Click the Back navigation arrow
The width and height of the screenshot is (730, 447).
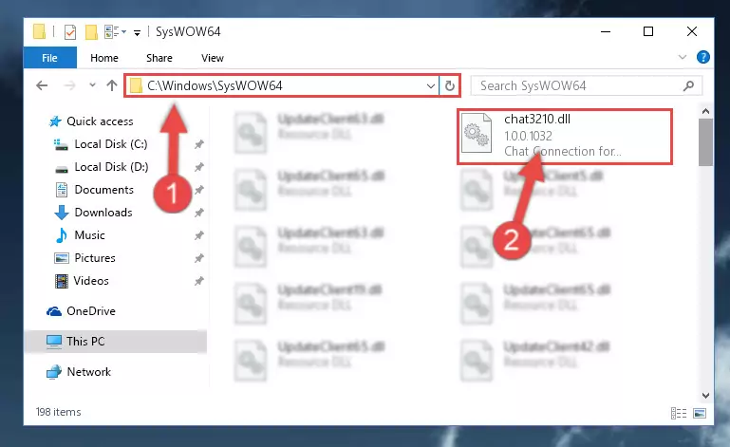(x=42, y=85)
